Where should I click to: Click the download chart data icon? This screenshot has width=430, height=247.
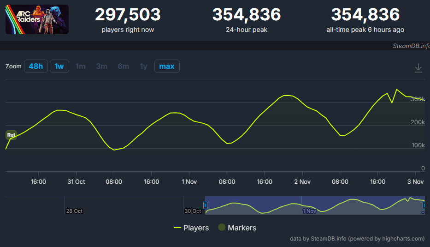click(x=418, y=68)
